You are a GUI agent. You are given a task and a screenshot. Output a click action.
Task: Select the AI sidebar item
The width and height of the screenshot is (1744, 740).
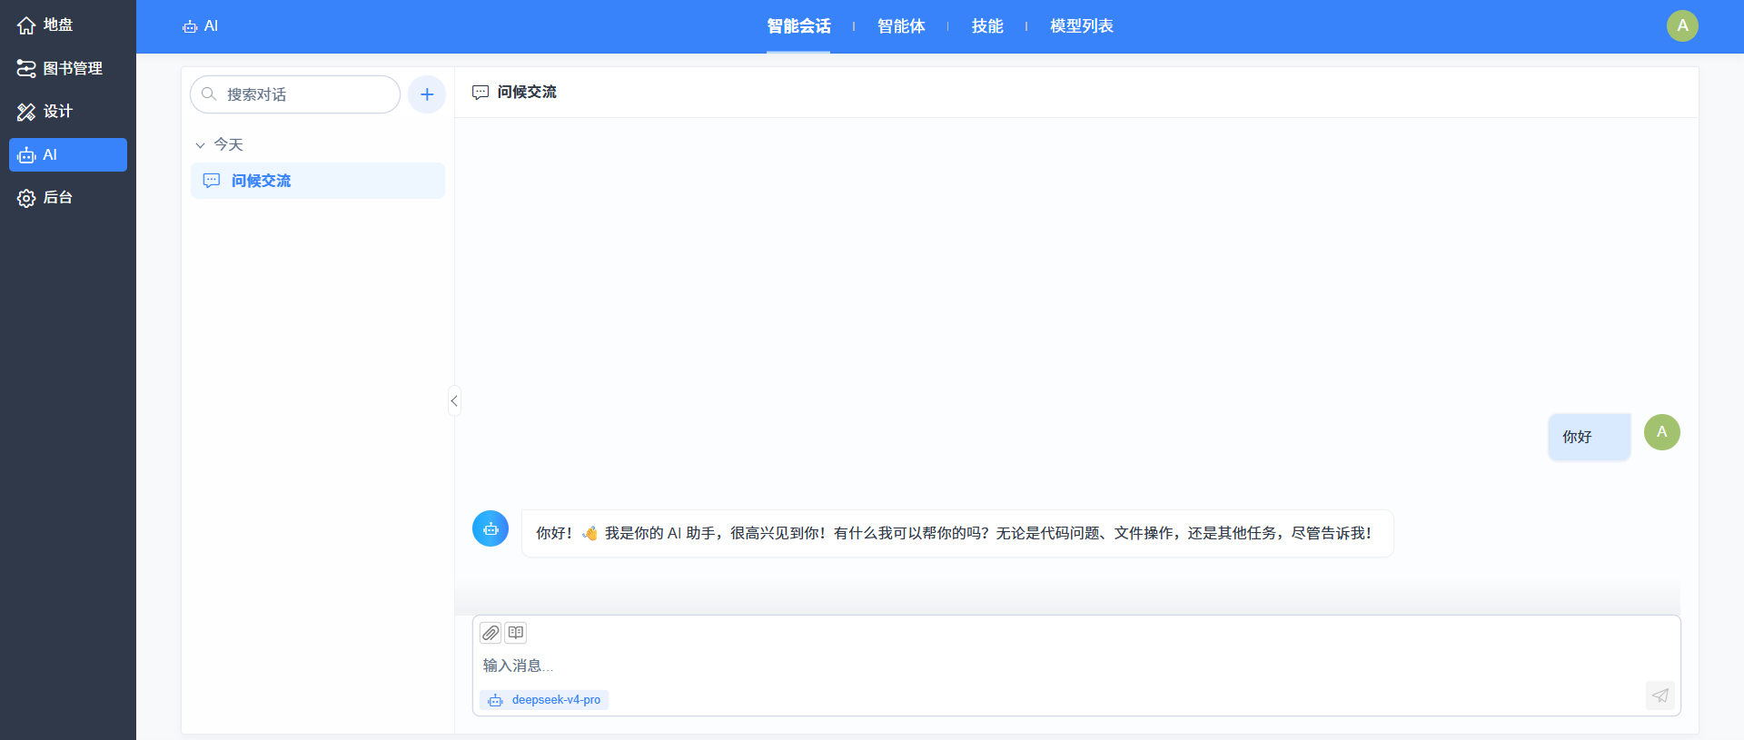68,154
